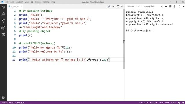Viewport: 185px width, 104px height.
Task: Click the Open Changes icon in editor toolbar
Action: 109,6
